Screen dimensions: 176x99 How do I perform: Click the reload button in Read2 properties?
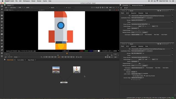pyautogui.click(x=145, y=32)
